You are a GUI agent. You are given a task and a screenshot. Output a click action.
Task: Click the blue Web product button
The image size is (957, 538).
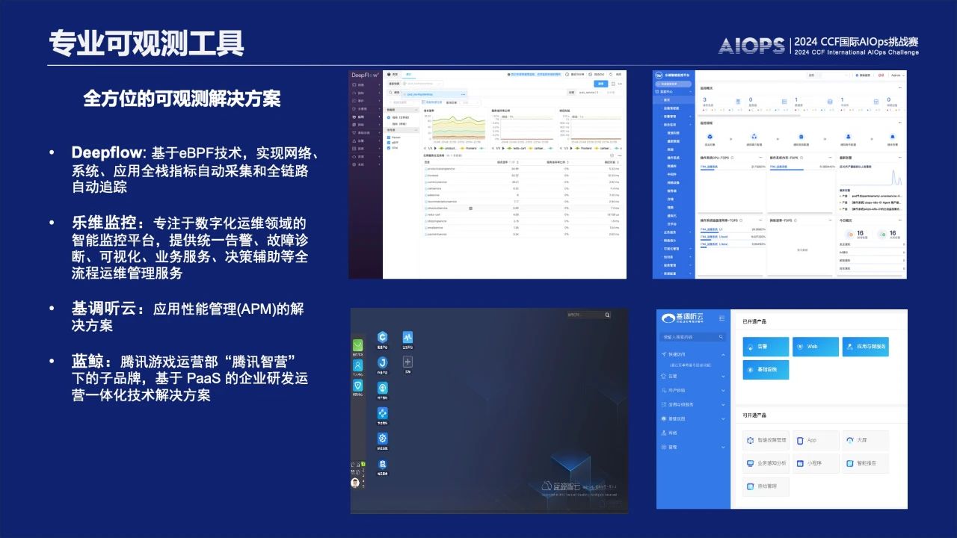click(x=816, y=347)
